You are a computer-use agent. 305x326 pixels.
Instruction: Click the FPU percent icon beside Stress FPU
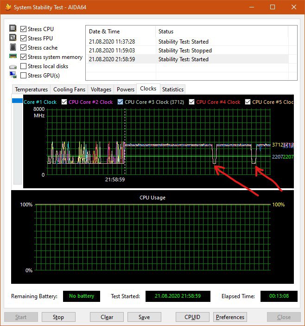(x=13, y=38)
